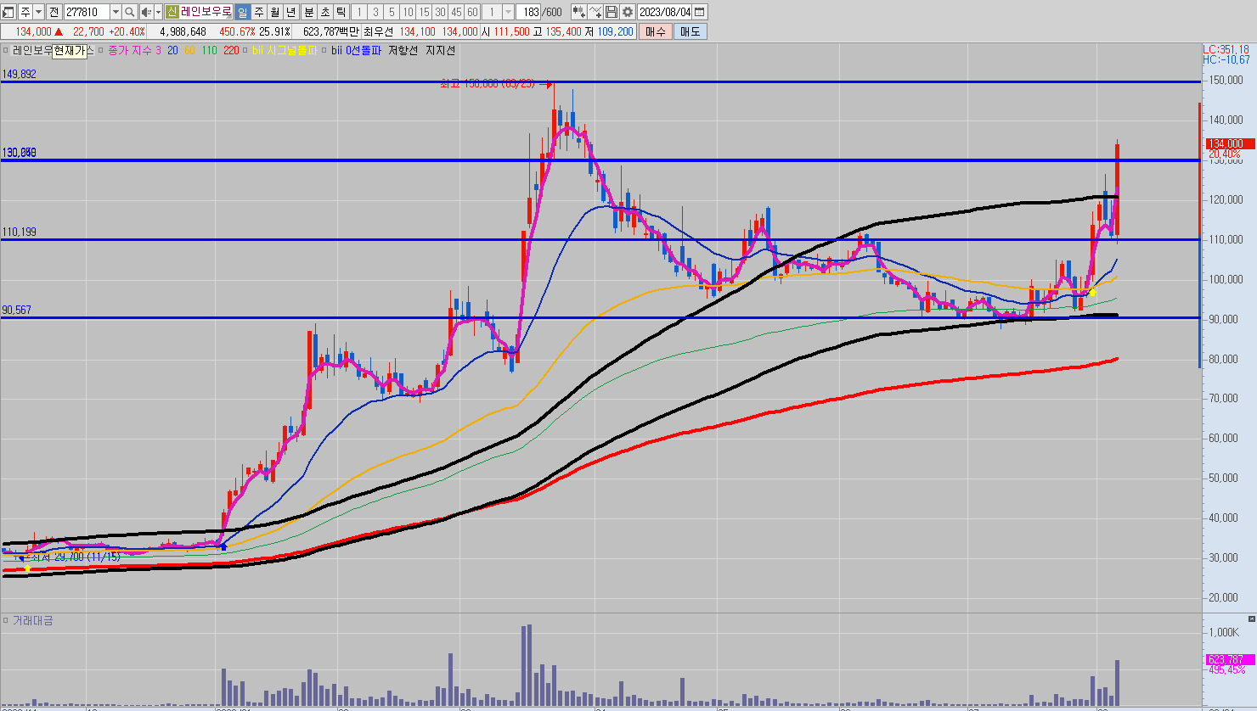Choose the 60 interval preset
The height and width of the screenshot is (711, 1257).
[472, 12]
